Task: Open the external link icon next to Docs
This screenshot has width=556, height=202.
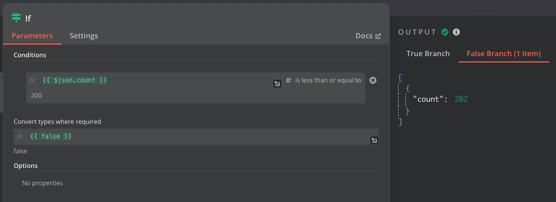Action: pos(378,36)
